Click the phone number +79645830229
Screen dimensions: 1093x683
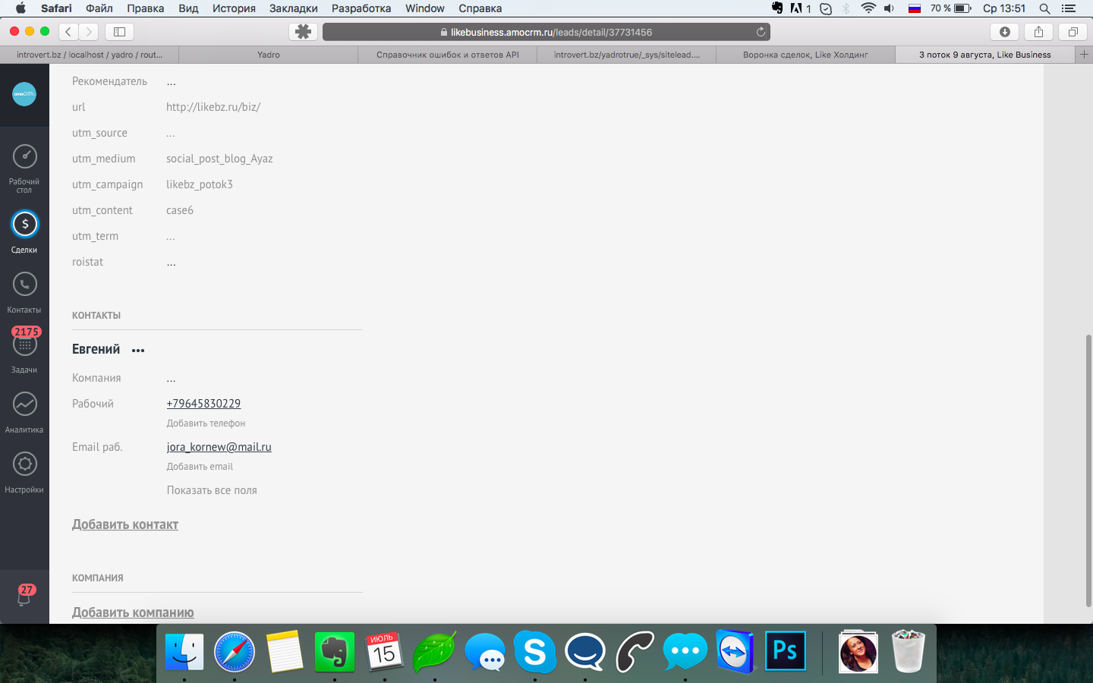click(203, 404)
